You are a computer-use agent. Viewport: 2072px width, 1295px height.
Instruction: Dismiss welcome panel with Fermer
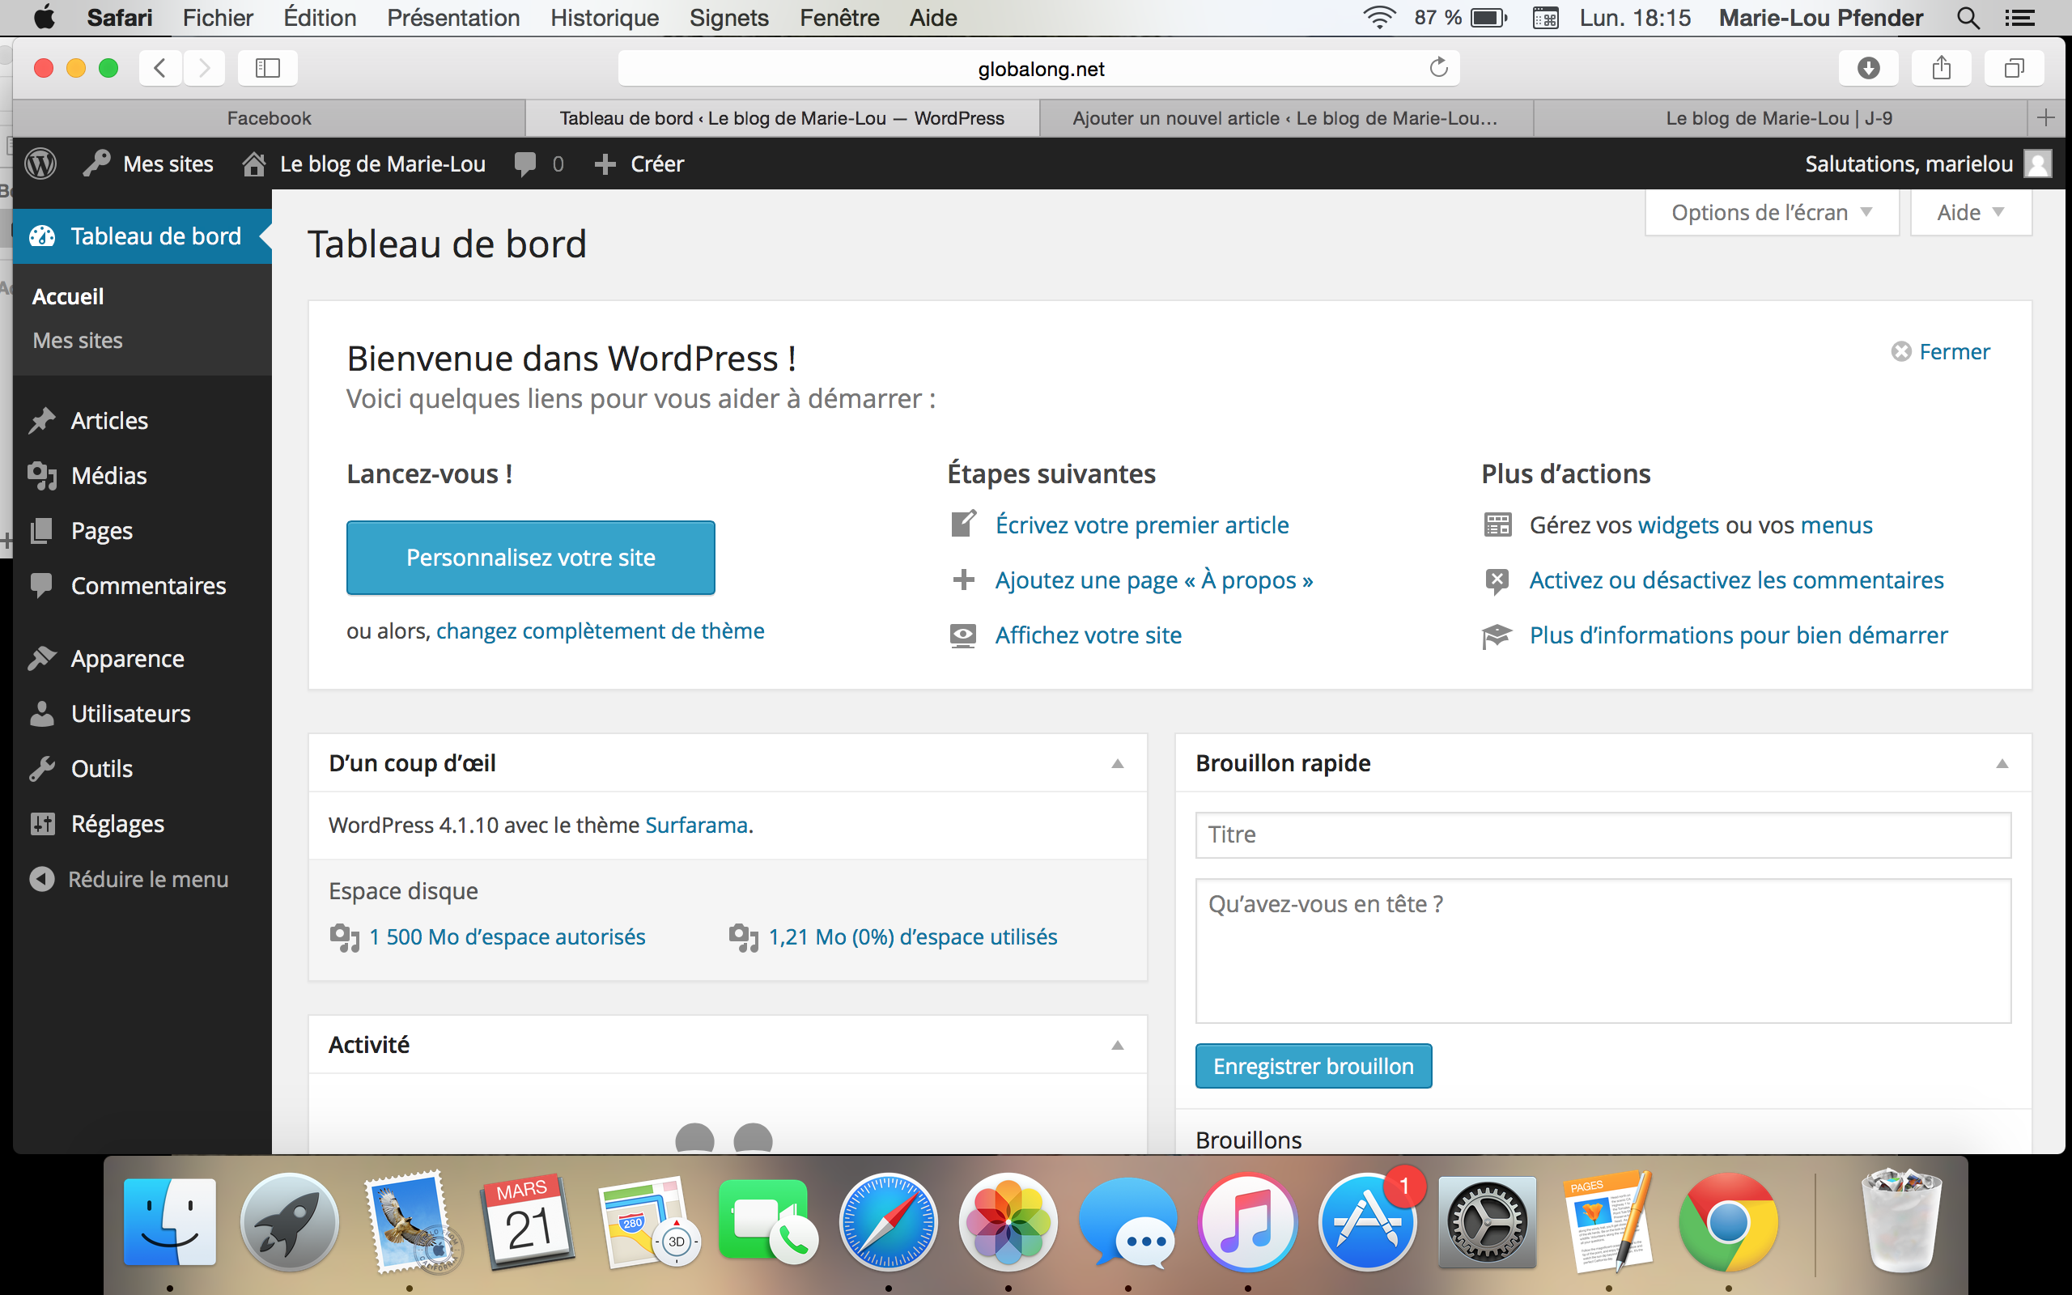(x=1940, y=352)
